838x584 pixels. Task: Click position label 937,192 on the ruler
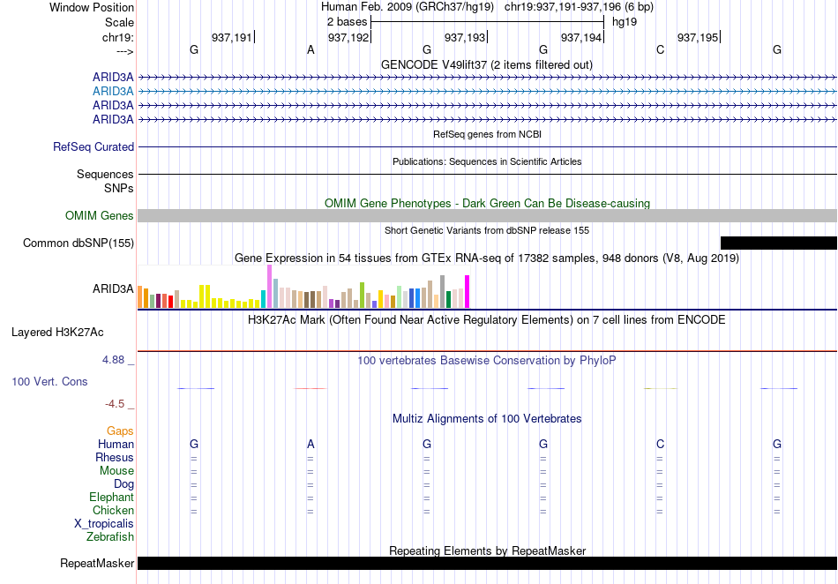tap(348, 37)
